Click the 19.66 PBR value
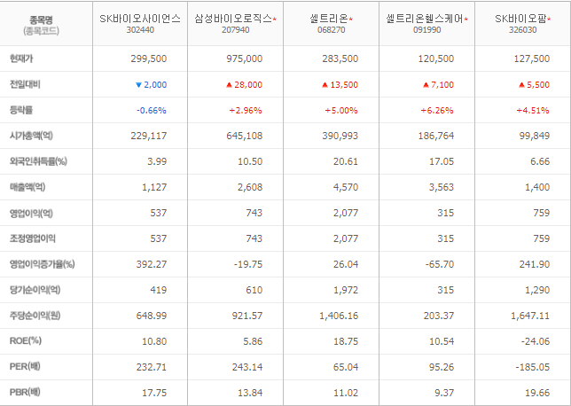 537,393
